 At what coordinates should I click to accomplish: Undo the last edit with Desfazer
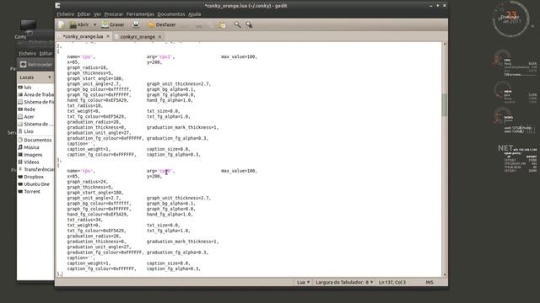pyautogui.click(x=162, y=24)
